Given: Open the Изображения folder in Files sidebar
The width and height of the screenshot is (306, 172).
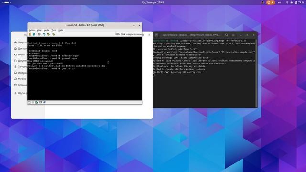Looking at the screenshot, I should point(21,73).
